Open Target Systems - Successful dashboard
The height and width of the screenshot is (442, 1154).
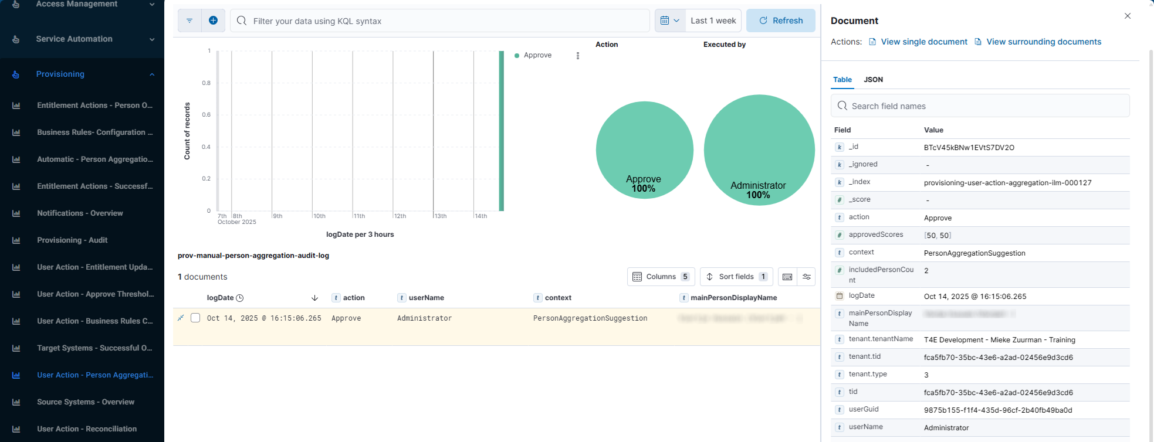click(x=94, y=348)
